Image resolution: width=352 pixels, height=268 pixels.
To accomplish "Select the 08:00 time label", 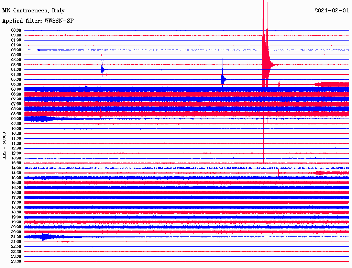I will [16, 109].
